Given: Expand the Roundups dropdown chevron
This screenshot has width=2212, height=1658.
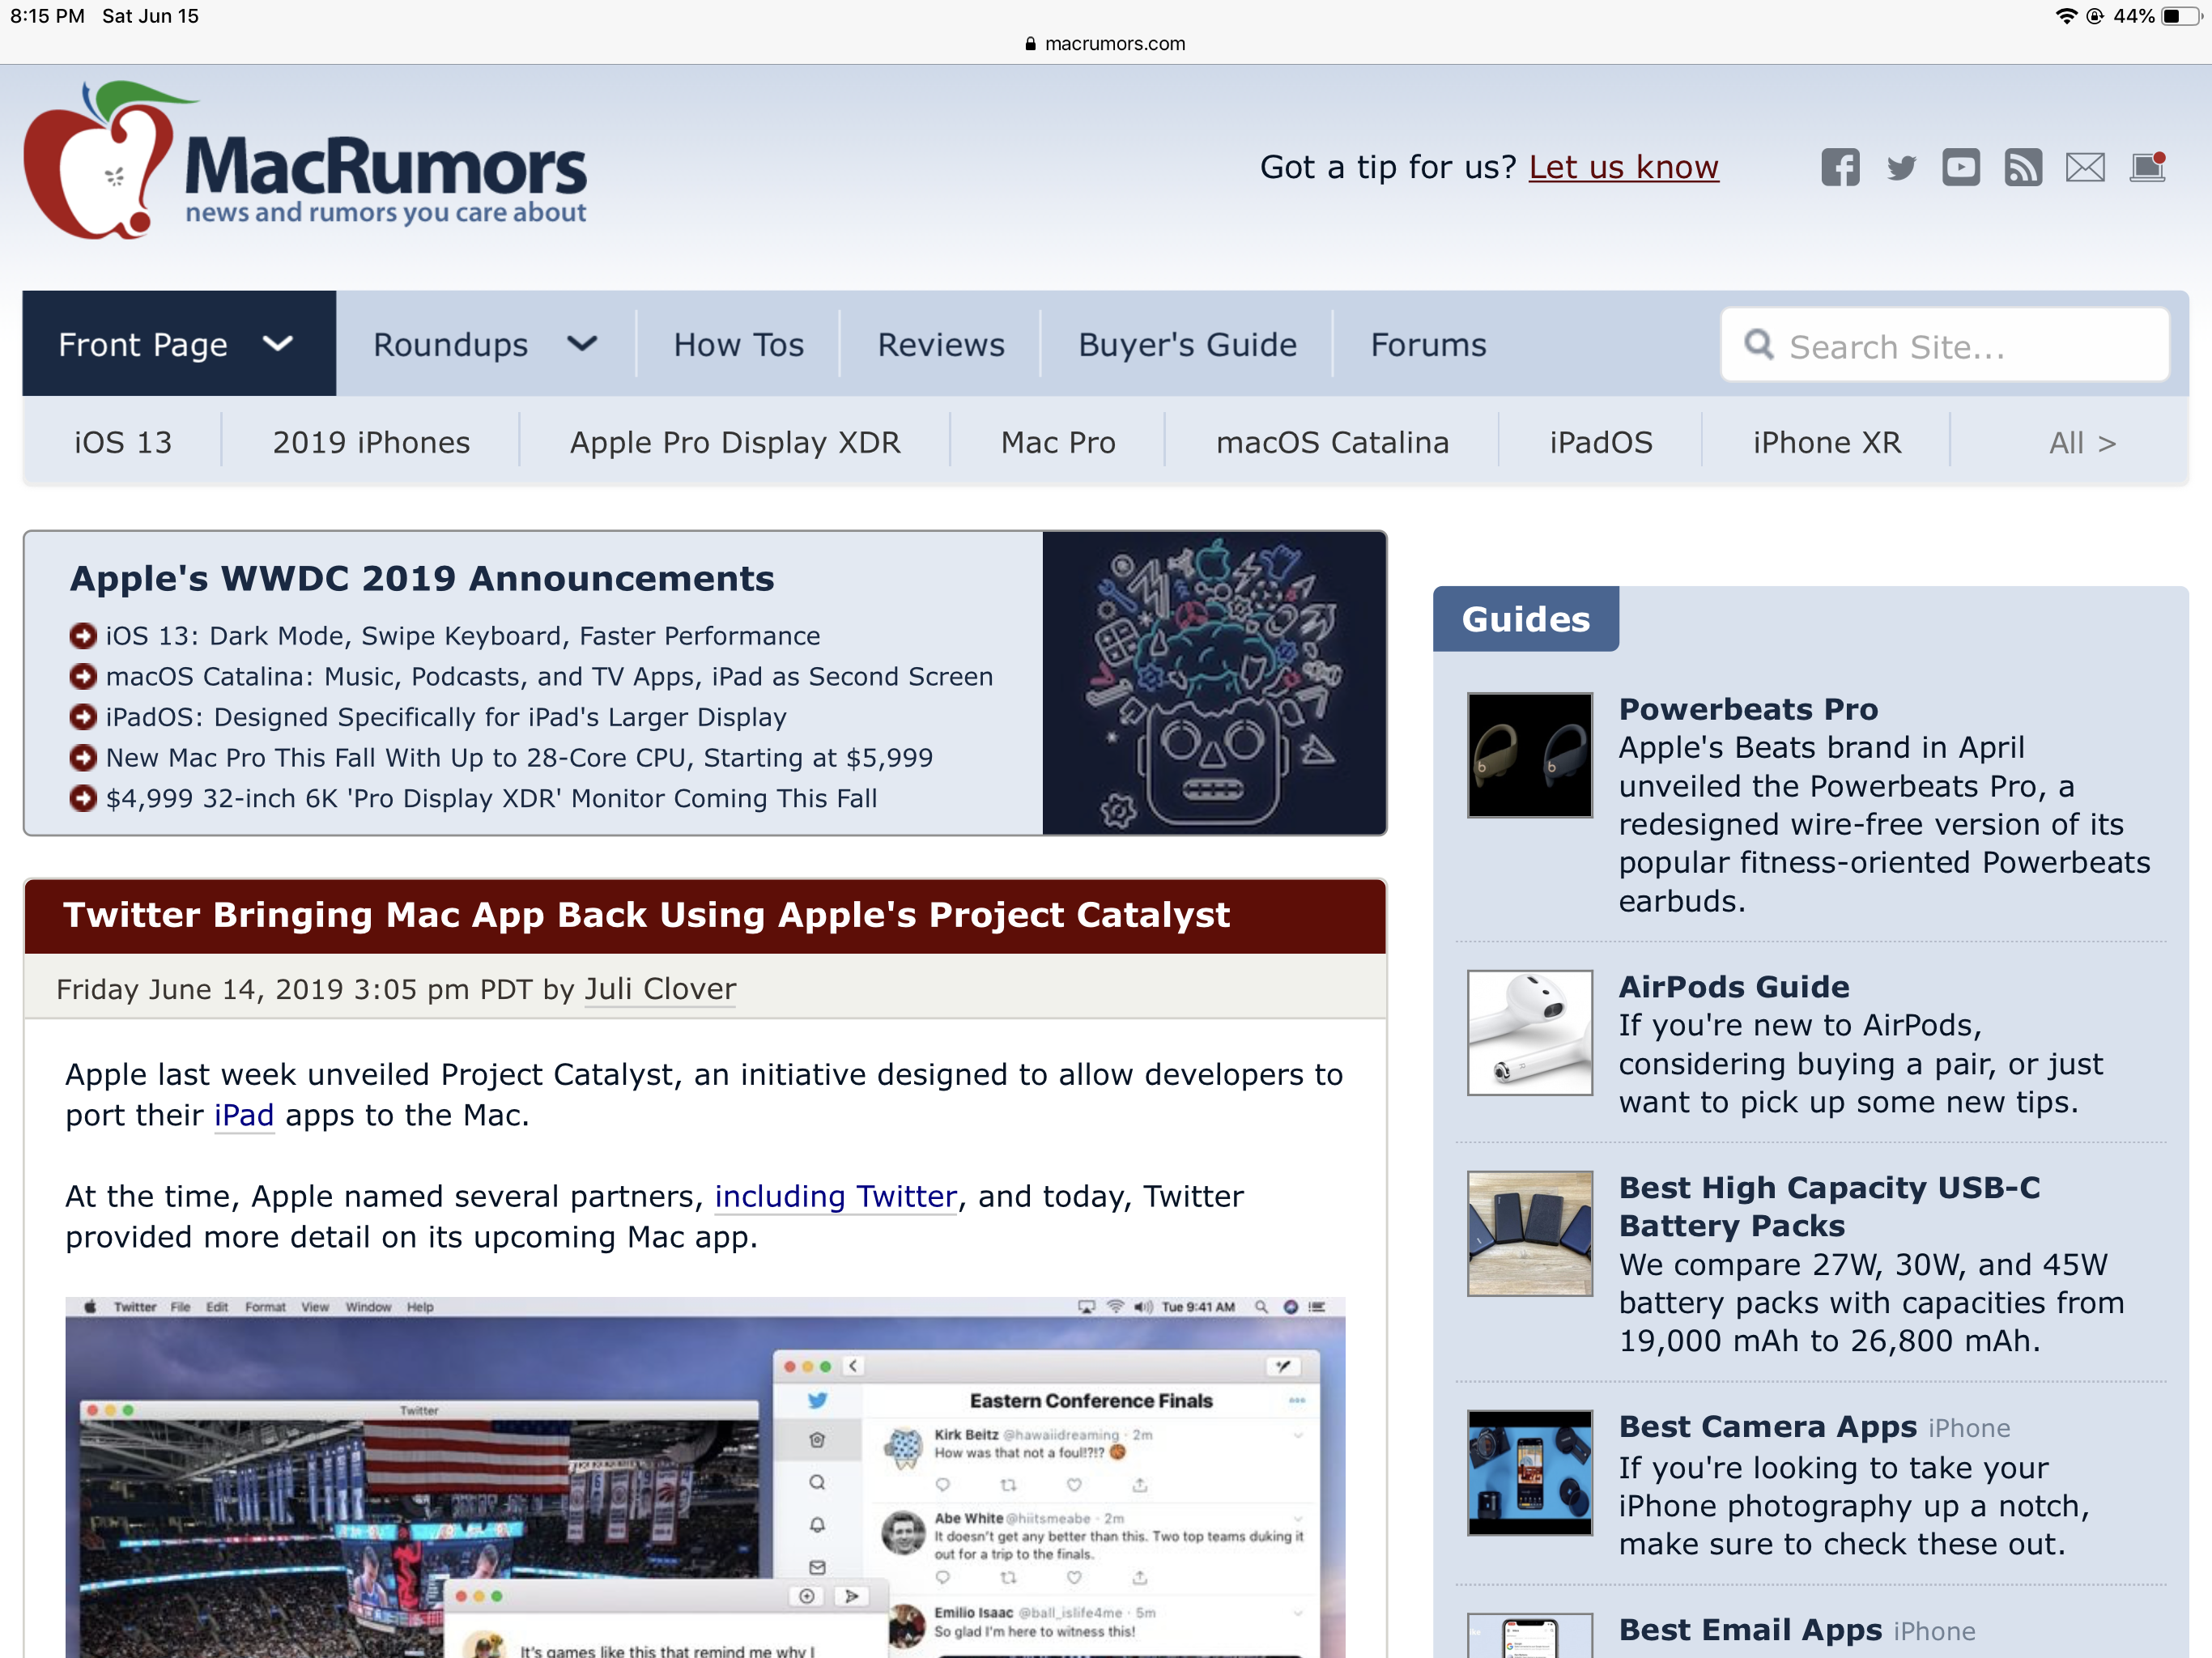Looking at the screenshot, I should click(x=582, y=344).
